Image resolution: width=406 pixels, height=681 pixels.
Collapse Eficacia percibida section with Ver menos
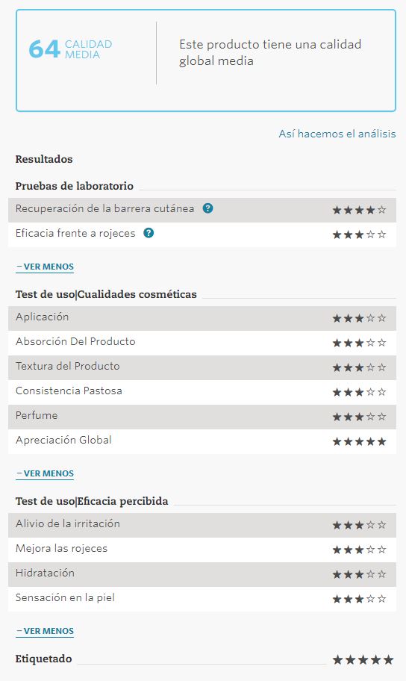tap(45, 631)
